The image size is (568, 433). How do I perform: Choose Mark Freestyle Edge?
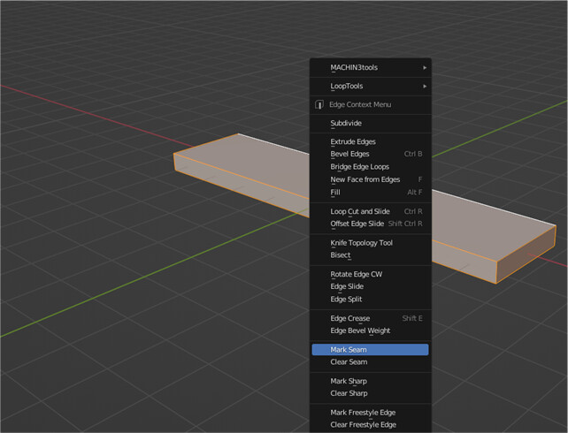pos(370,413)
